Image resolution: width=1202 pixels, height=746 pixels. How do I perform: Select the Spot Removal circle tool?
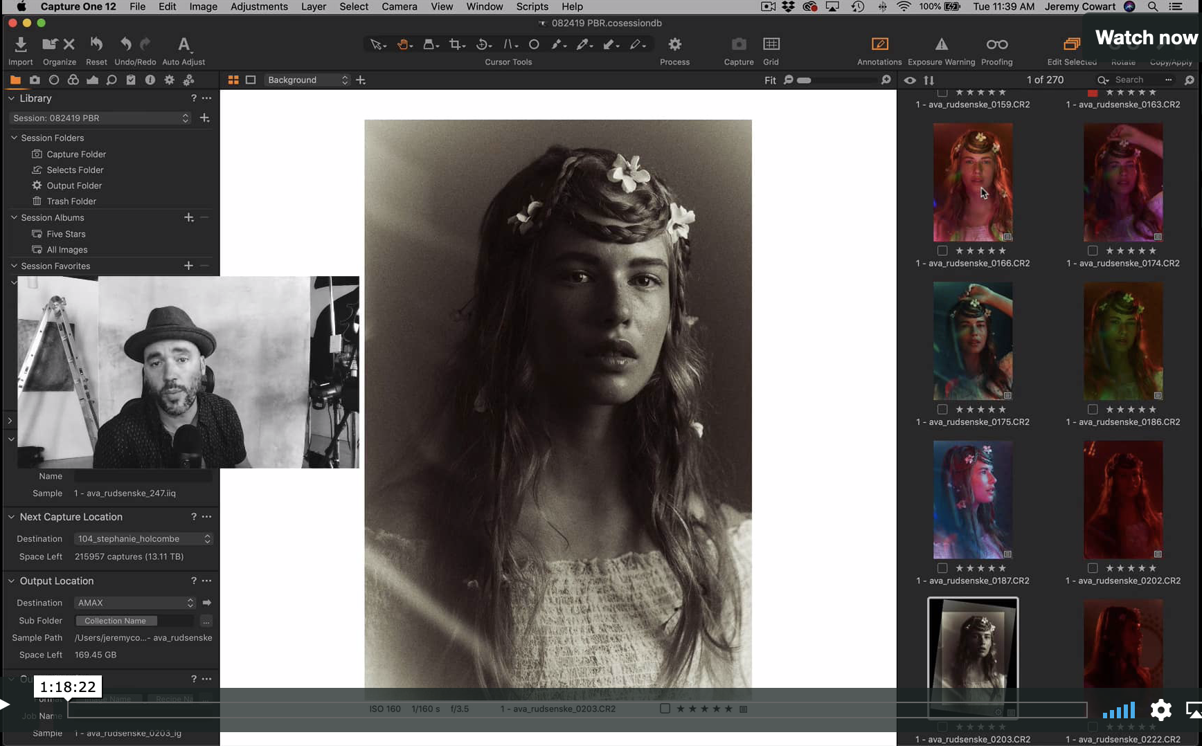pyautogui.click(x=534, y=44)
